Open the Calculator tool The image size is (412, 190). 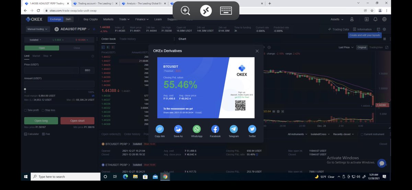[x=32, y=134]
